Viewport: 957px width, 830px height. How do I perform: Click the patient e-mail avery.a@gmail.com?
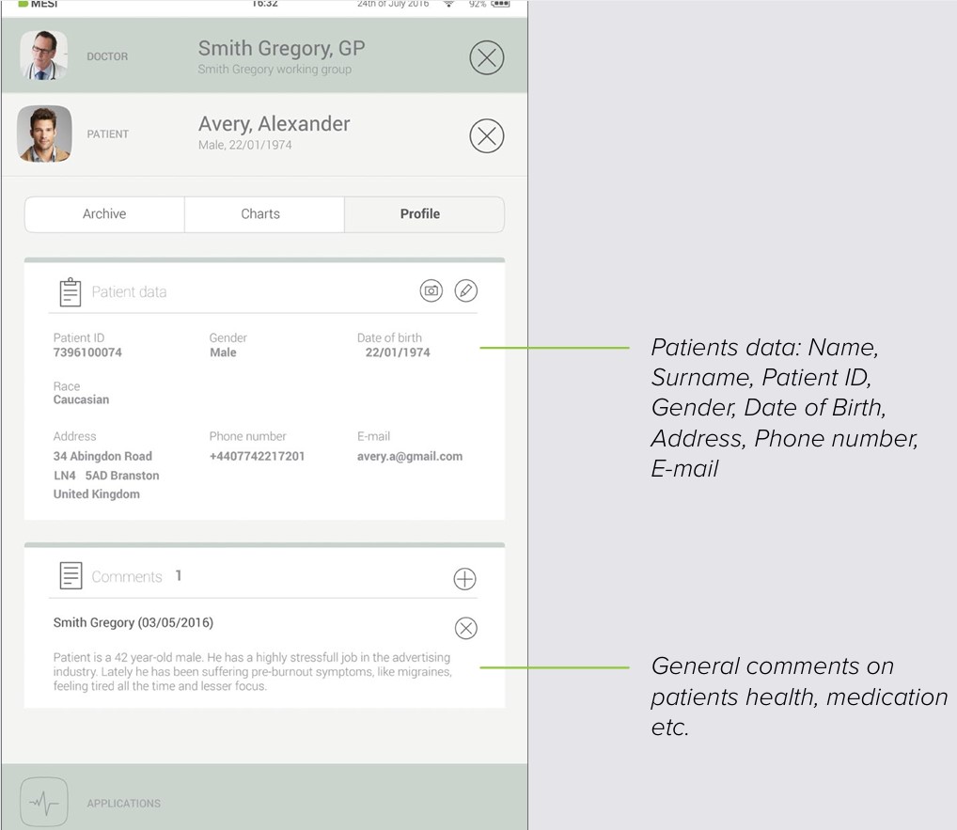(x=409, y=457)
